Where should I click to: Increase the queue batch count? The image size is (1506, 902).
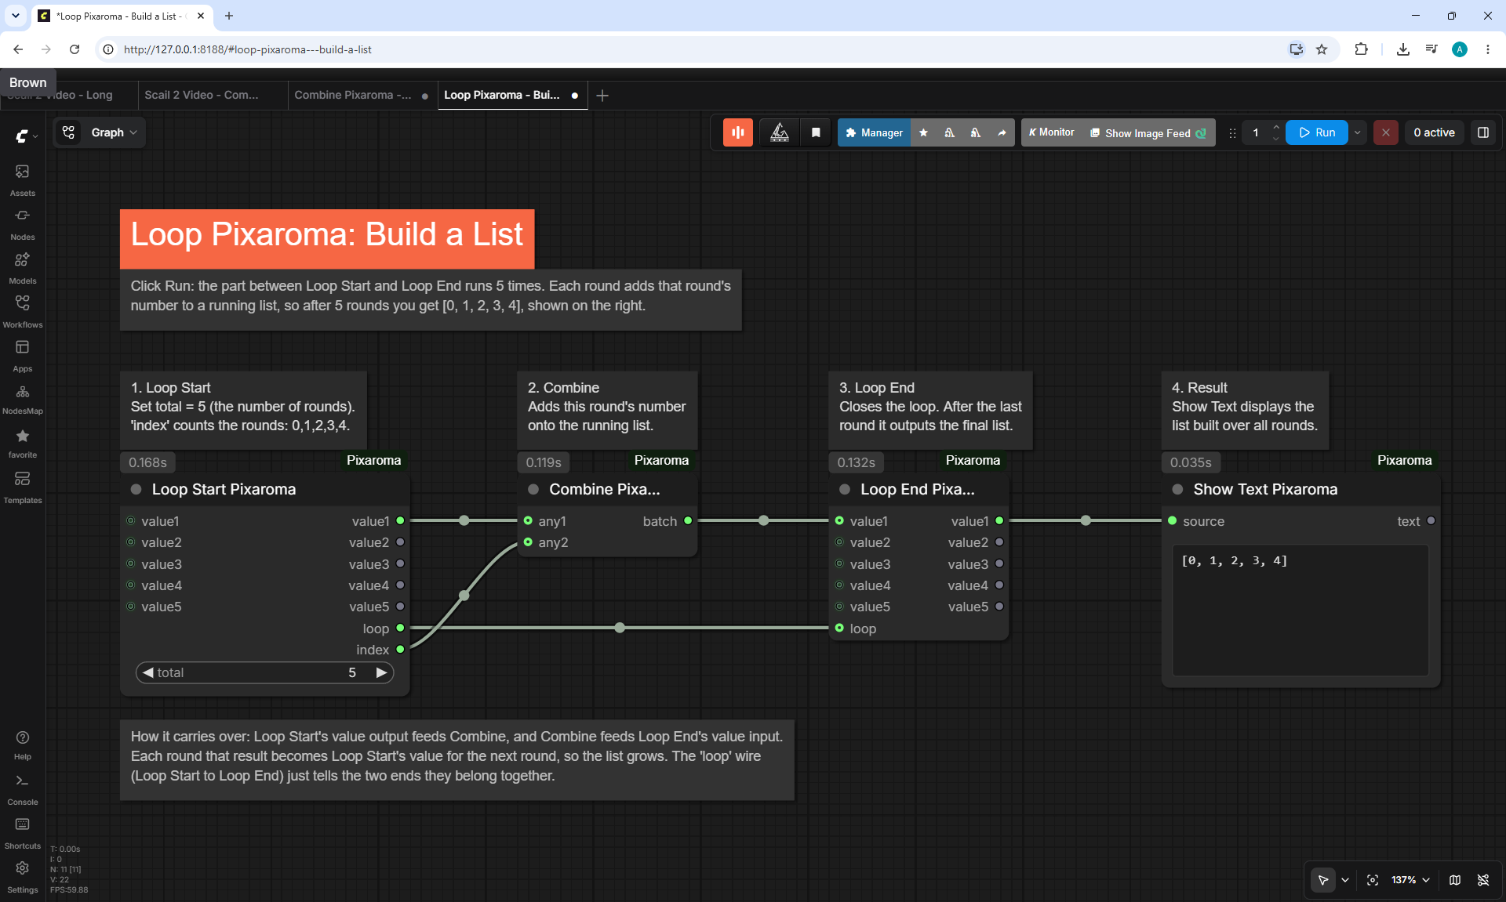[1276, 127]
